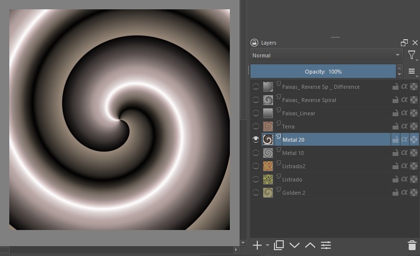Select the Faixas_Linear layer
Viewport: 420px width, 256px height.
299,113
